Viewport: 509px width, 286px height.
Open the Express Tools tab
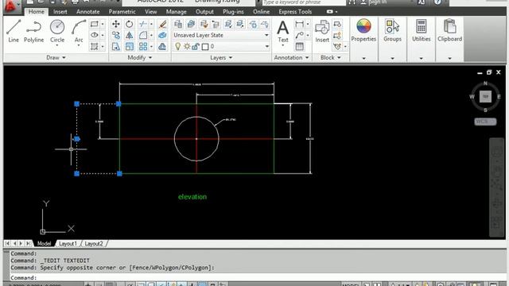(295, 12)
